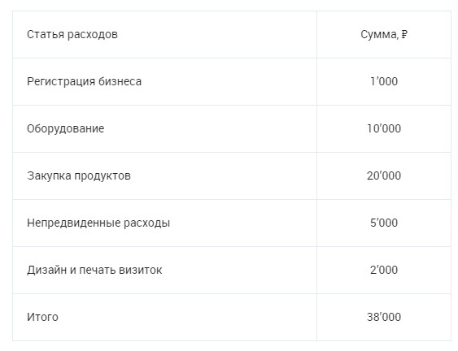The image size is (458, 351).
Task: Select the 'Оборудование' row label
Action: click(65, 128)
